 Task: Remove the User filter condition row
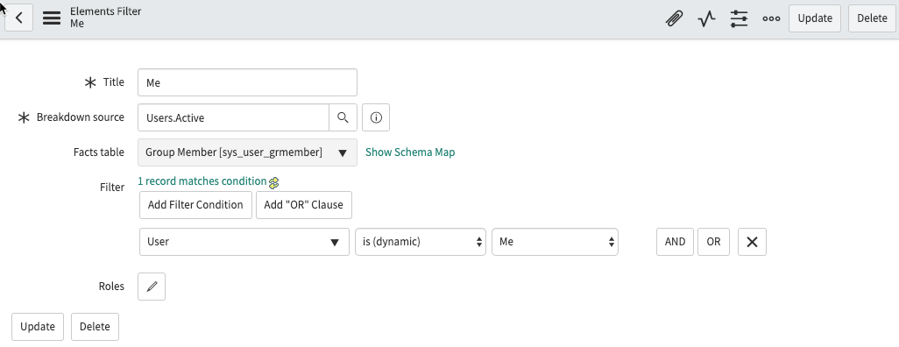(752, 242)
